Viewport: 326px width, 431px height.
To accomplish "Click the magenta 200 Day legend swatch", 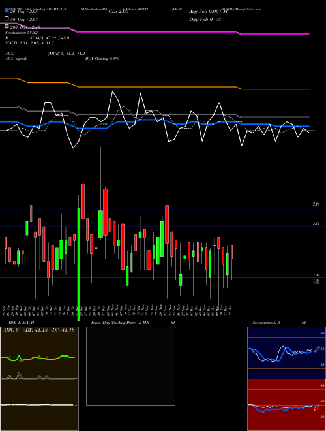I will [7, 27].
